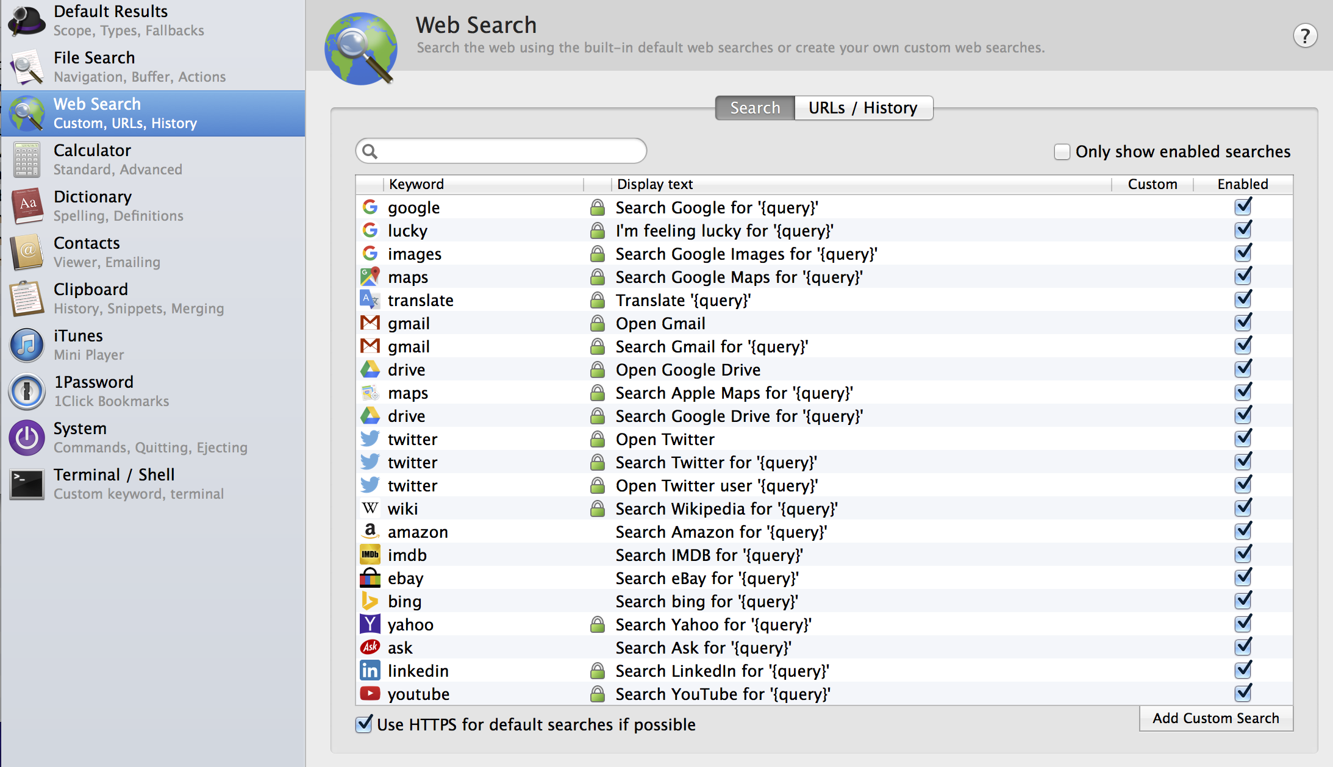
Task: Click the IMDb icon in the list
Action: (x=370, y=555)
